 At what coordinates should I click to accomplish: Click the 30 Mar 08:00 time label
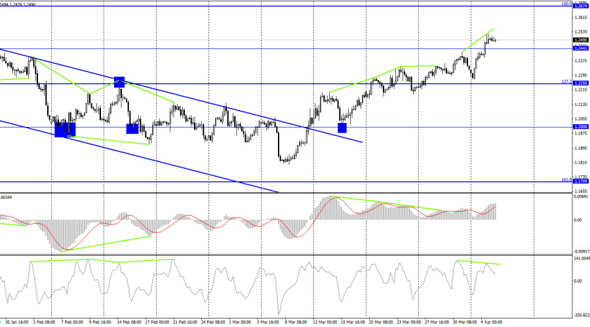465,322
